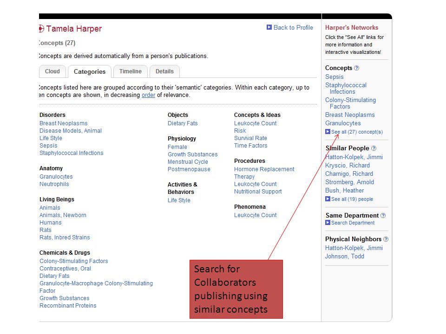The image size is (446, 334).
Task: Open Charnigo, Richard profile
Action: click(x=349, y=173)
